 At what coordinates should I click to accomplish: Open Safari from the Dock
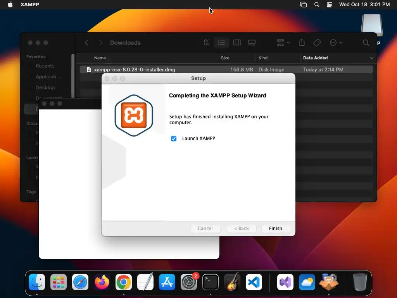[x=80, y=282]
